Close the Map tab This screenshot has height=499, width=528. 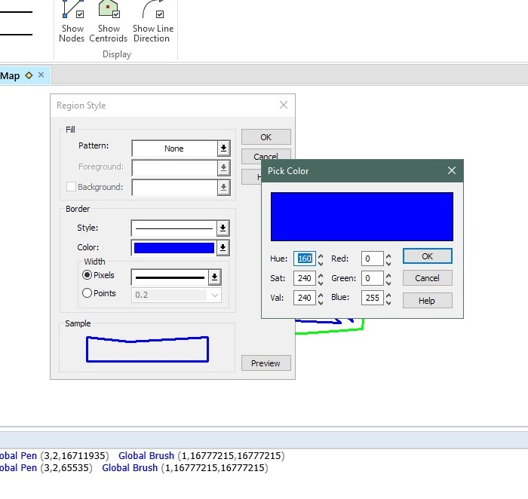(x=41, y=75)
